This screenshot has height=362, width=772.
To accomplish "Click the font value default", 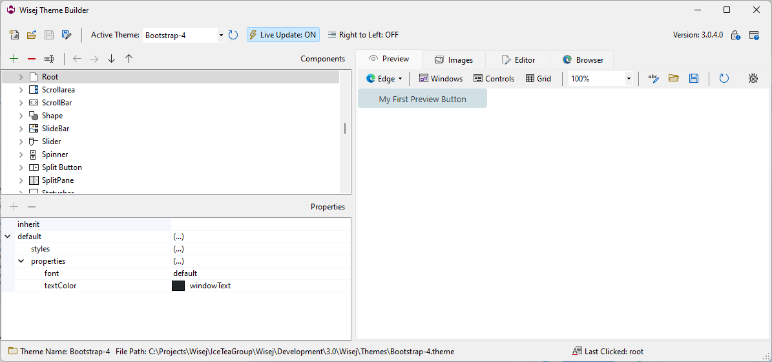I will [185, 273].
